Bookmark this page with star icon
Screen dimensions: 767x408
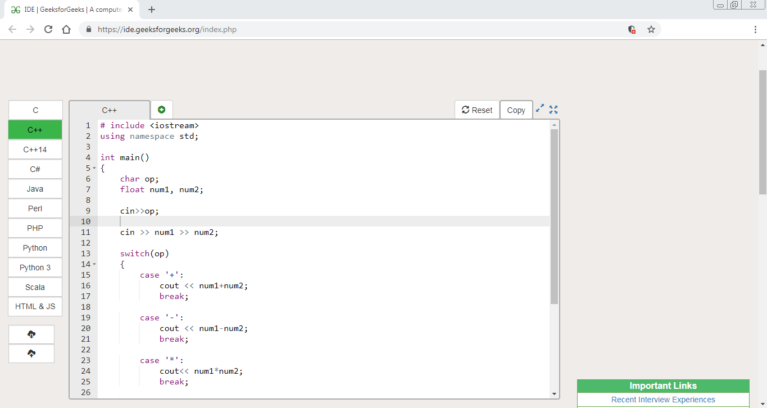651,29
